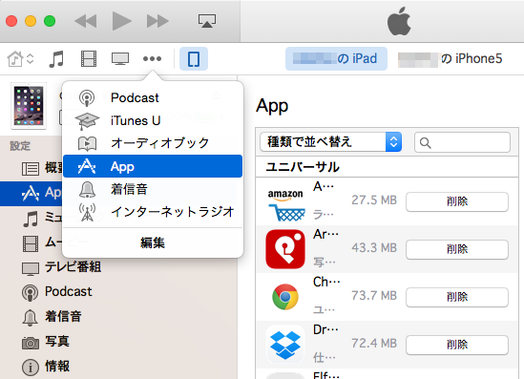
Task: Click the rewind playback button
Action: click(86, 21)
